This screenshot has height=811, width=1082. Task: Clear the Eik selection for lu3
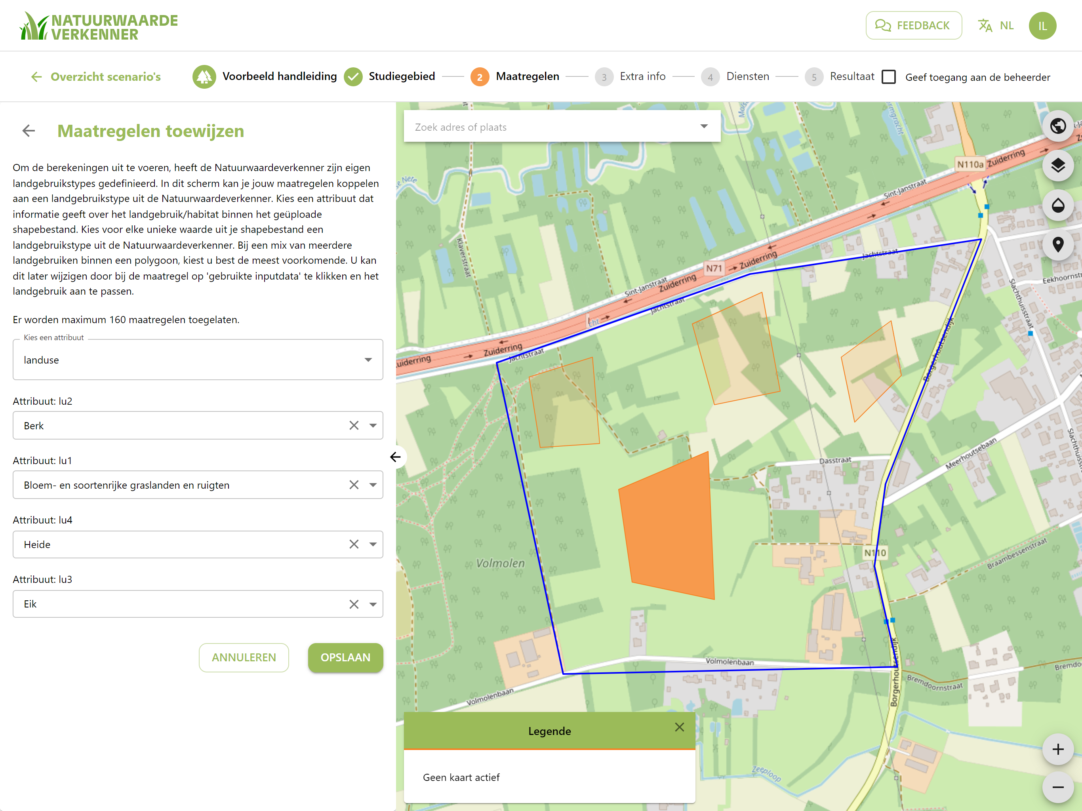click(x=354, y=604)
